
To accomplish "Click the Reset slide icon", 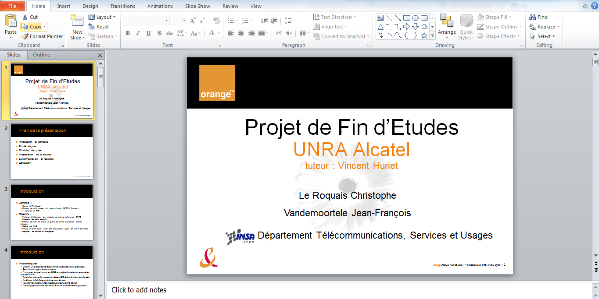I will coord(92,27).
